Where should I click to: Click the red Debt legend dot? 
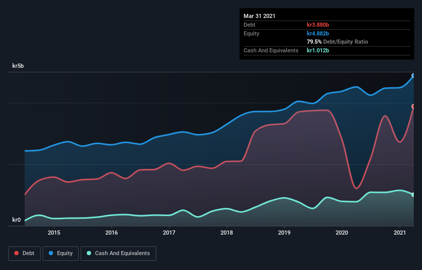tap(16, 253)
